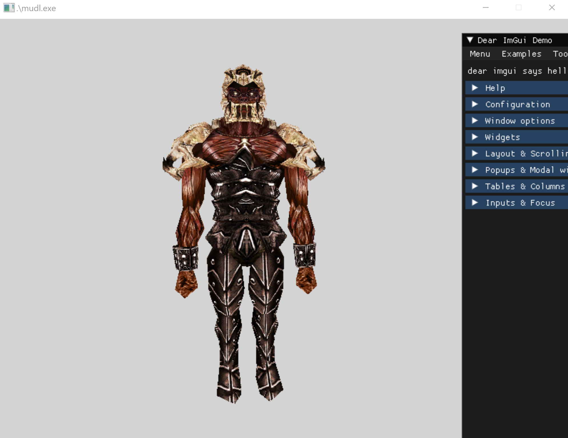Click the Dear ImGui Demo title bar
This screenshot has height=438, width=568.
[x=515, y=40]
